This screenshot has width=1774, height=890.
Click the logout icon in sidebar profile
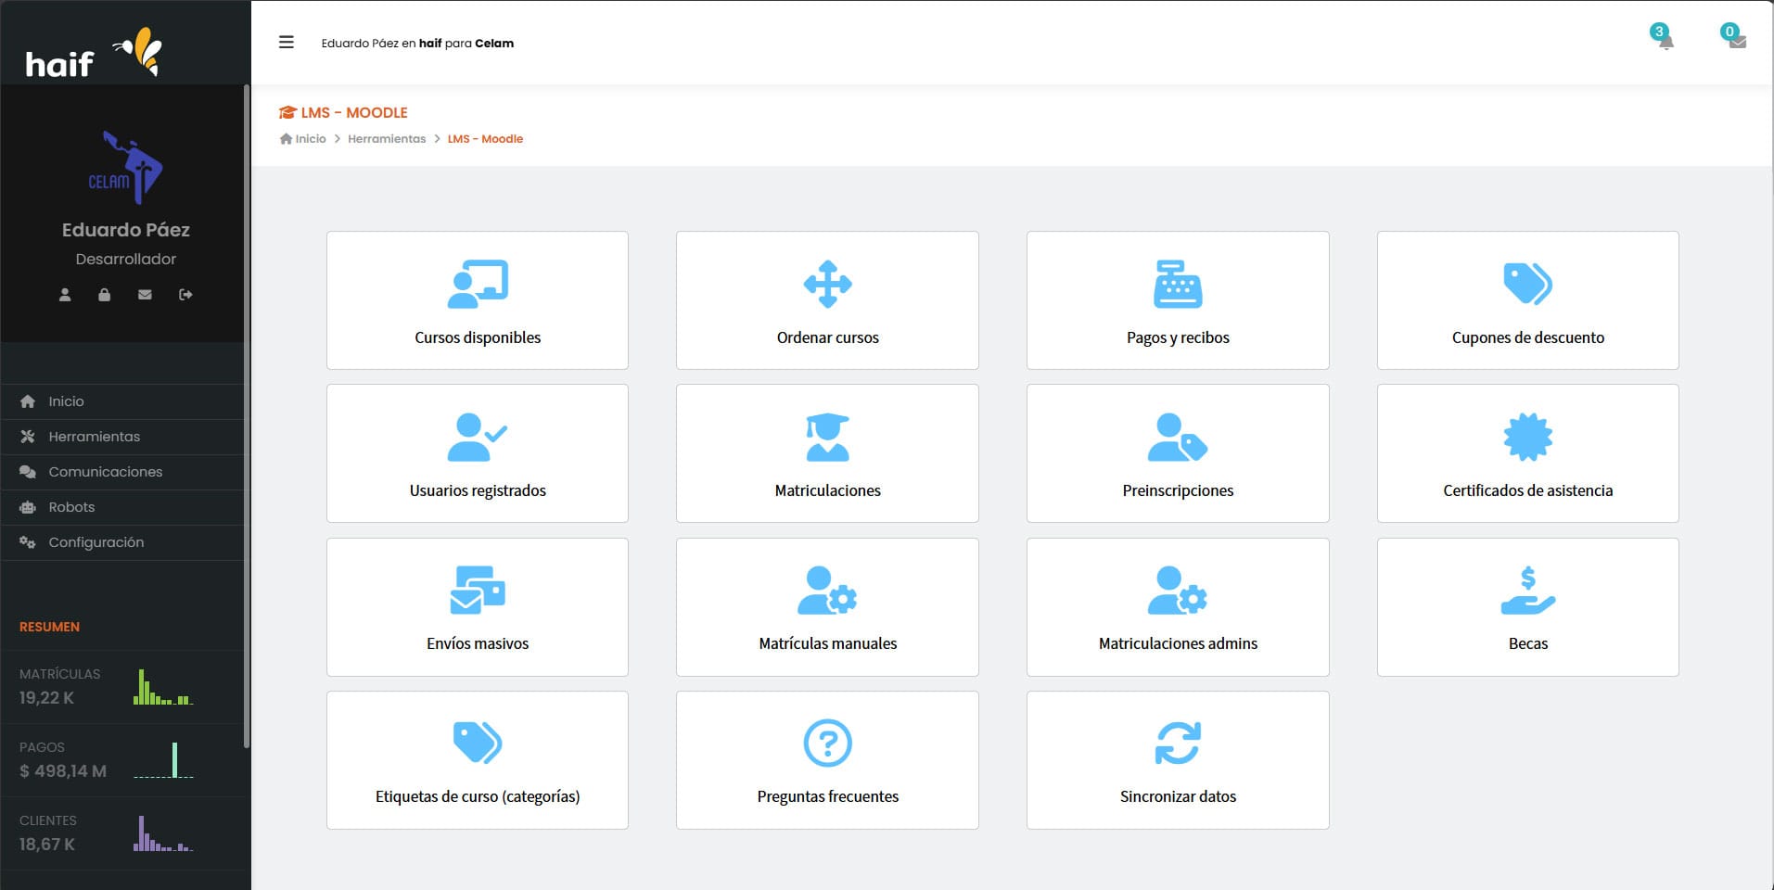[x=185, y=295]
